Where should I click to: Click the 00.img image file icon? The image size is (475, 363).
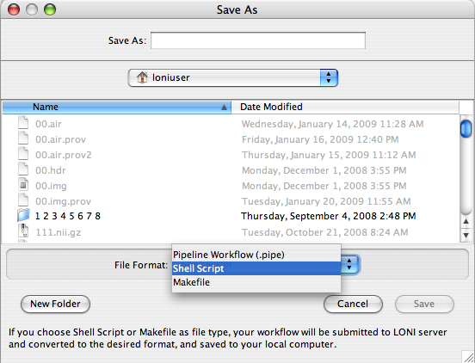coord(23,185)
